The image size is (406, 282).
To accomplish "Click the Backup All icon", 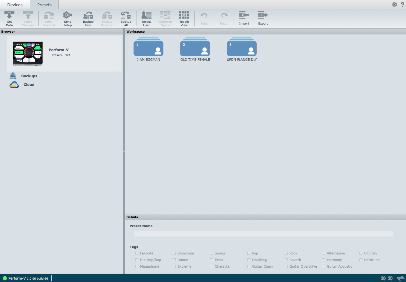I will point(126,18).
